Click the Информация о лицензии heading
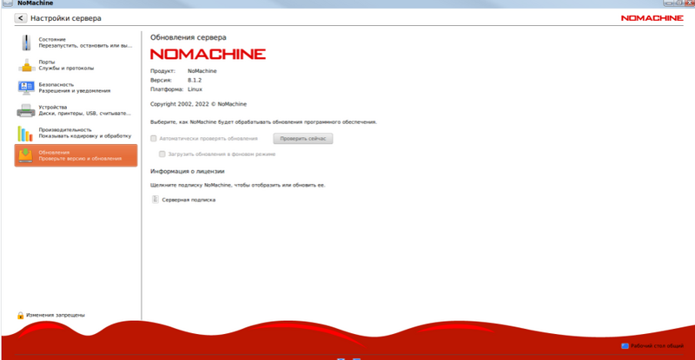 point(188,171)
